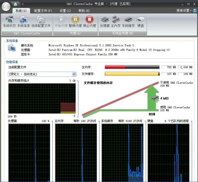Click the 文件缓存使用的内存 chart title
198x182 pixels.
[x=98, y=83]
